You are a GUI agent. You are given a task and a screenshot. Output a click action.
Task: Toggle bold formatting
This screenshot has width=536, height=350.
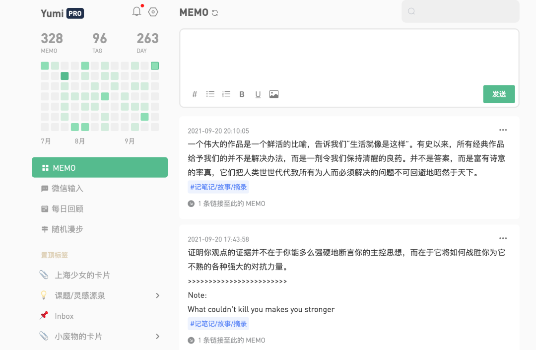(x=242, y=94)
